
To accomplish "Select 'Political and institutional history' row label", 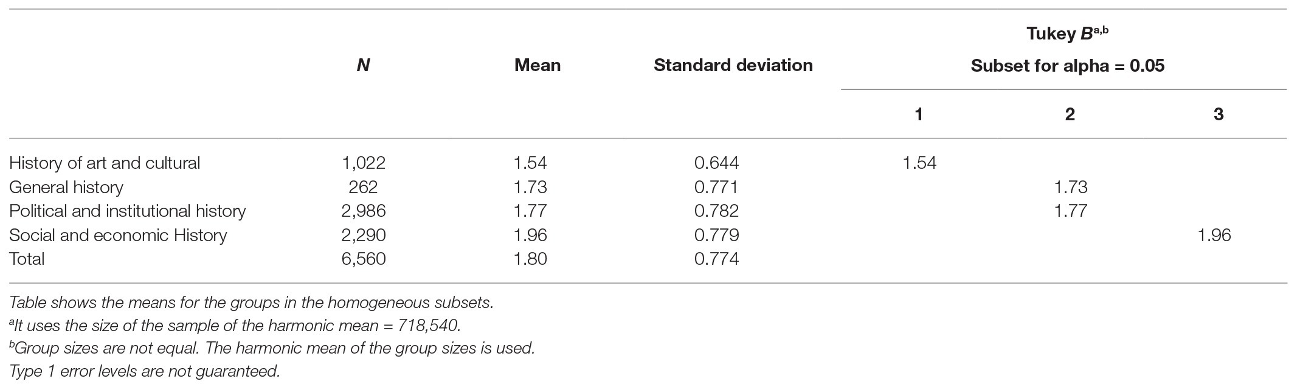I will pos(128,211).
